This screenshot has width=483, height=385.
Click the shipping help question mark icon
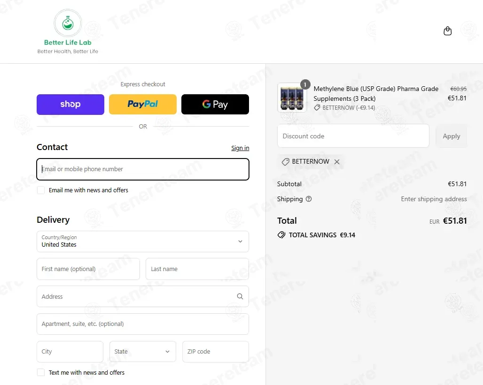(309, 199)
